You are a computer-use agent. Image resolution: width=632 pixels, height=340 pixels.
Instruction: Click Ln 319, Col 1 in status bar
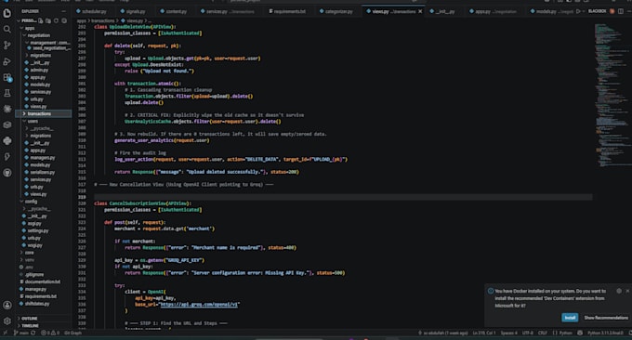pos(484,333)
